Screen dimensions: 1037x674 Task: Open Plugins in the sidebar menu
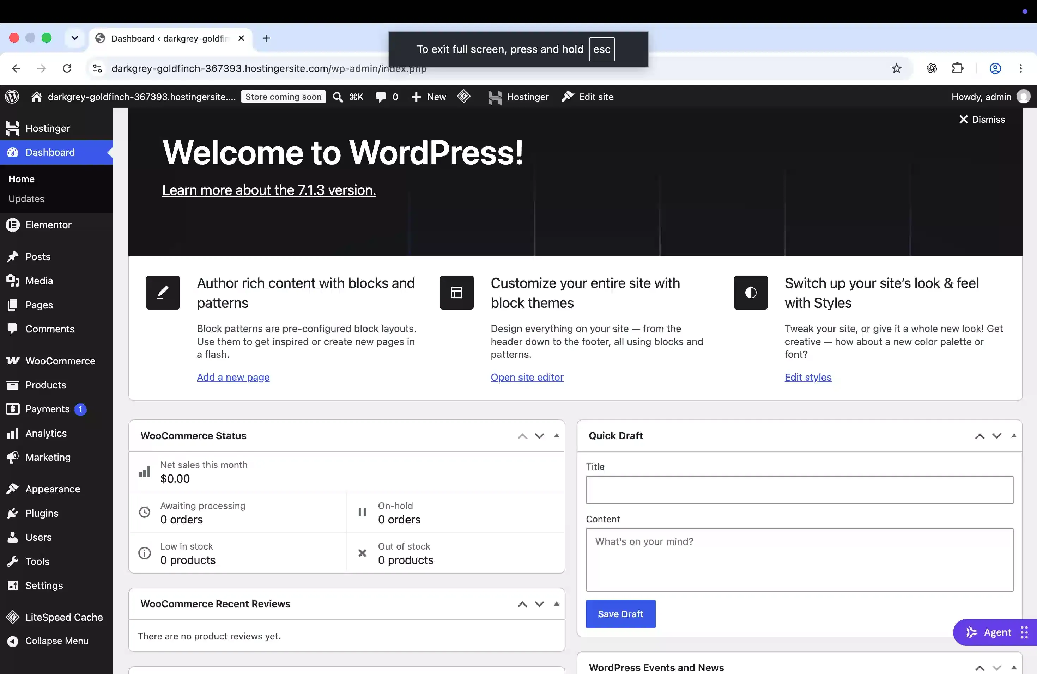click(57, 513)
